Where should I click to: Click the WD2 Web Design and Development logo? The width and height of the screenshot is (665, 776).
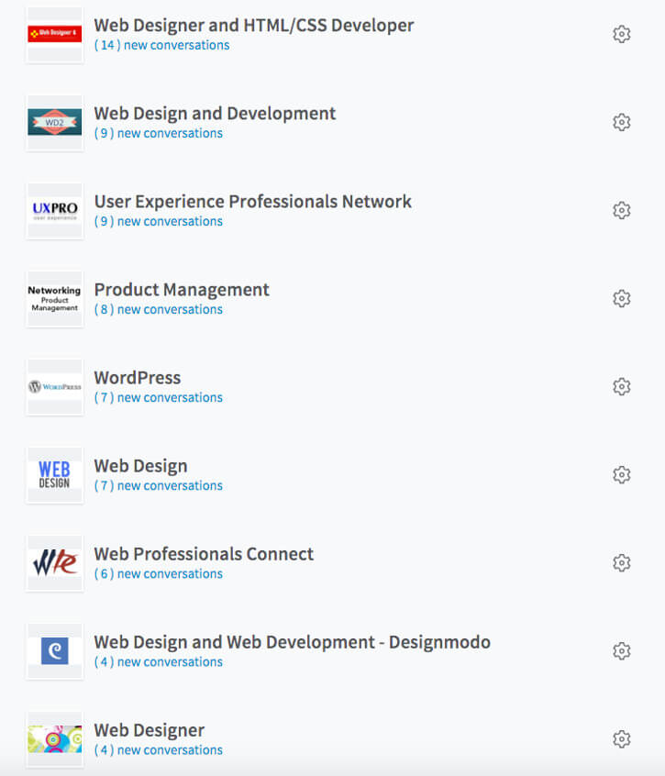(54, 123)
